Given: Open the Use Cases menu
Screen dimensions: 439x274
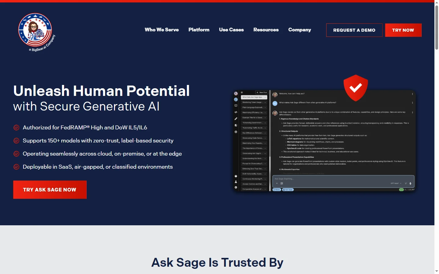Looking at the screenshot, I should pyautogui.click(x=231, y=30).
